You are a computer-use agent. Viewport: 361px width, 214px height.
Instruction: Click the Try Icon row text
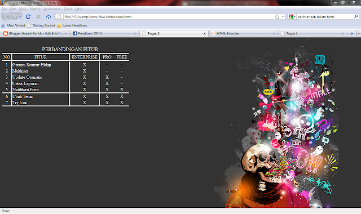pos(20,102)
